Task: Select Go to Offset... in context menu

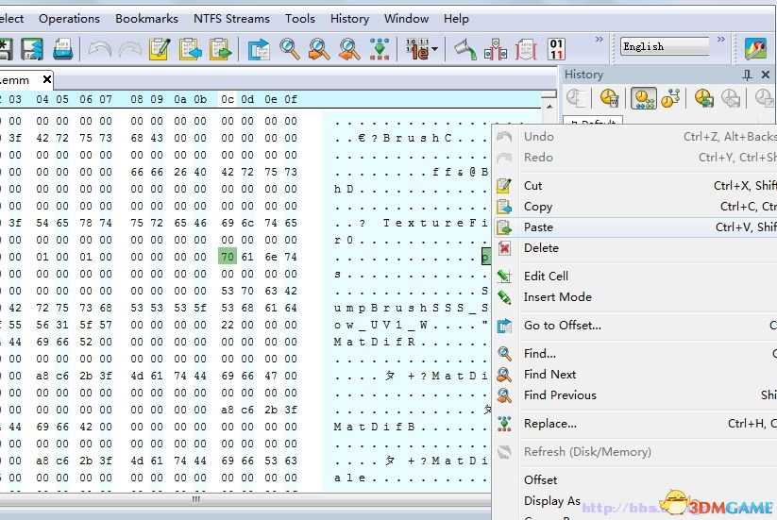Action: pos(562,326)
